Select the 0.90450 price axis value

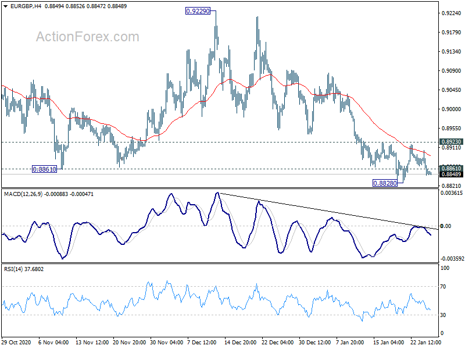(452, 90)
